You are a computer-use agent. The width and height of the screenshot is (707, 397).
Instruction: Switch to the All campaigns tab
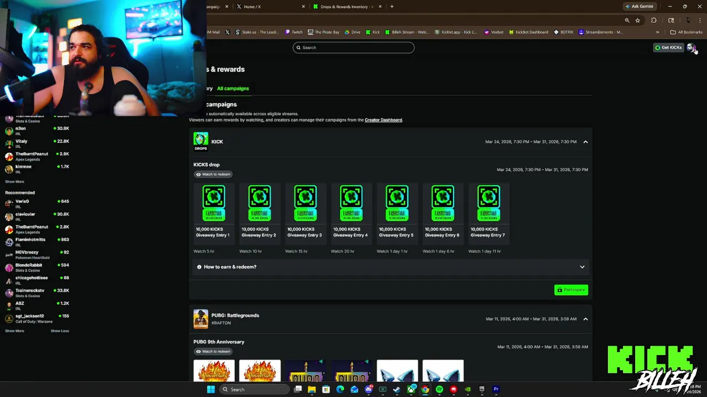point(233,88)
